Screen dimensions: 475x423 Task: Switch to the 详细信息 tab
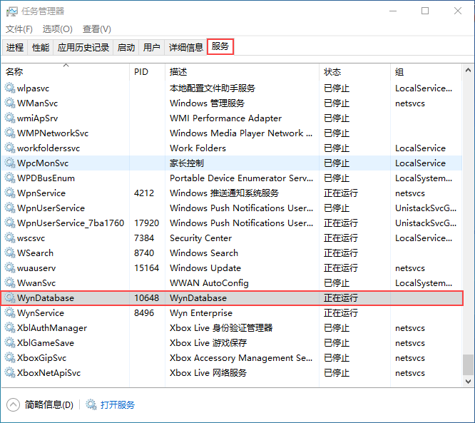pyautogui.click(x=185, y=47)
